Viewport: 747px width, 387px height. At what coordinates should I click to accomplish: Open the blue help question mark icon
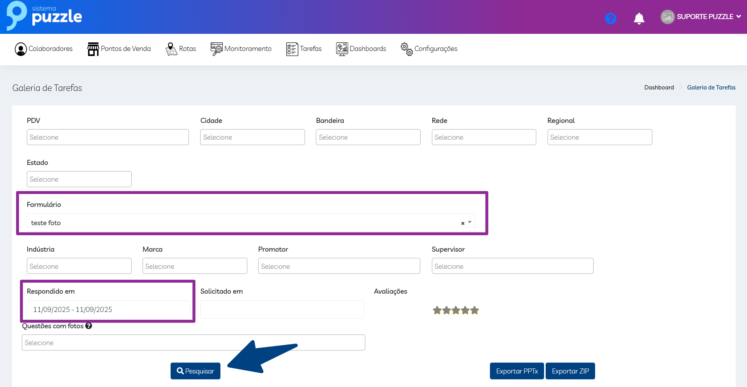click(x=610, y=18)
